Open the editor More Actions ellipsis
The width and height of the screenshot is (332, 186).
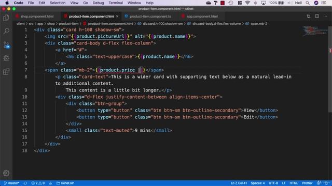[x=325, y=16]
